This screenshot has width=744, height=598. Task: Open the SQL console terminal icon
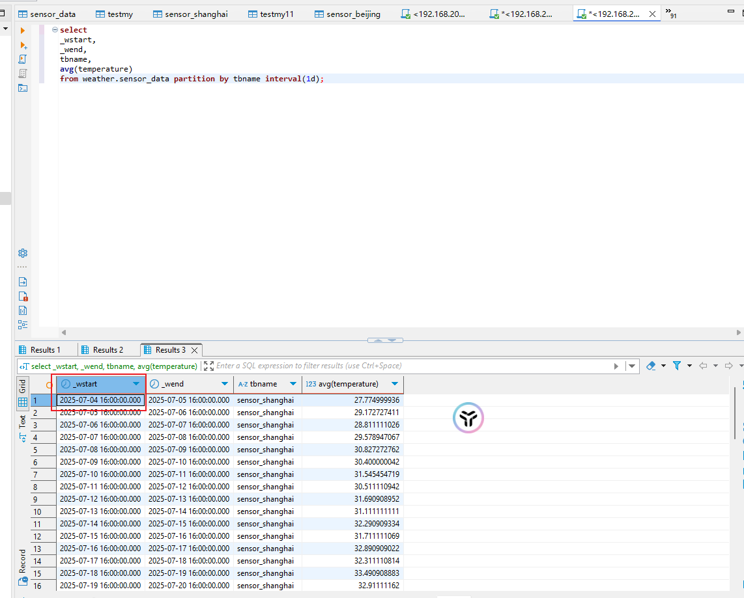tap(23, 88)
